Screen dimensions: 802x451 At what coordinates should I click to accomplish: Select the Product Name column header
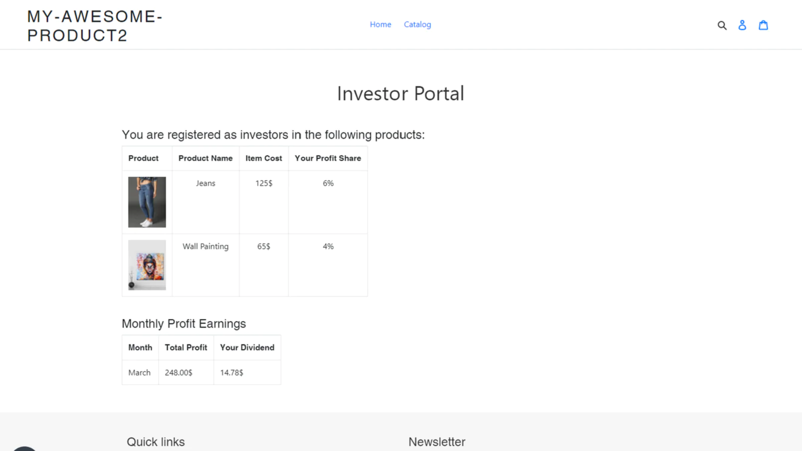[206, 158]
